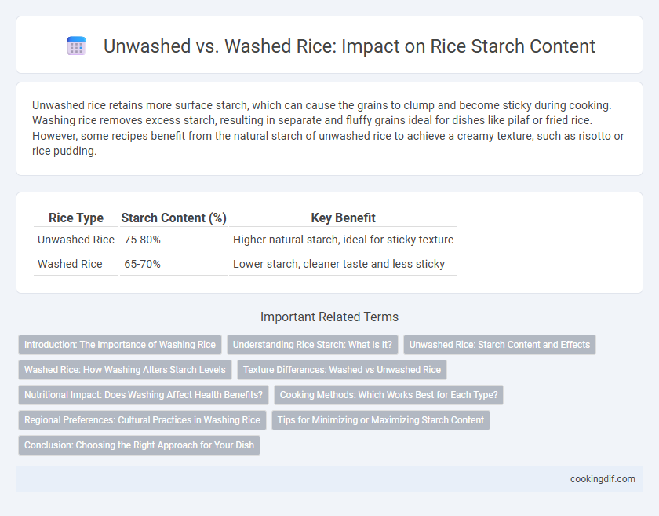Click the 'Key Benefit' column header
This screenshot has height=516, width=659.
pyautogui.click(x=343, y=218)
